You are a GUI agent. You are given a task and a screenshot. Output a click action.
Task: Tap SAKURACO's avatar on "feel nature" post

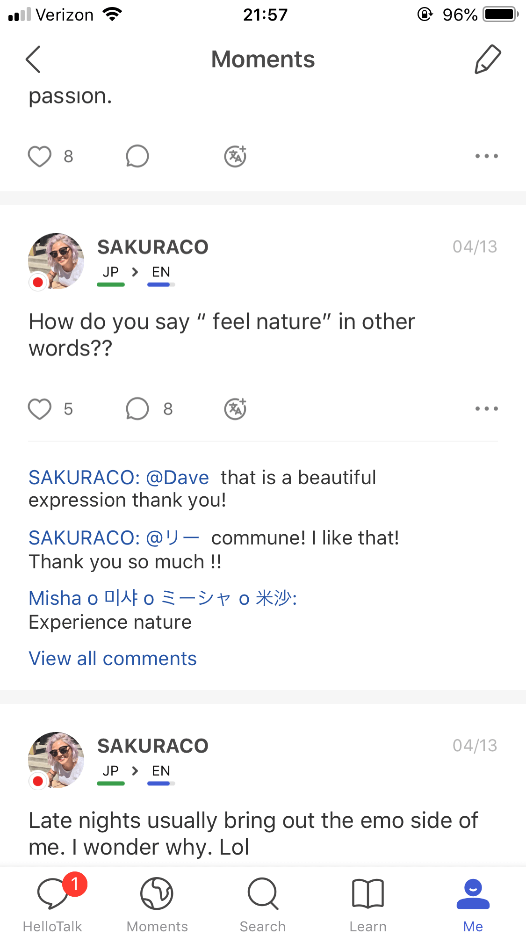click(x=56, y=261)
